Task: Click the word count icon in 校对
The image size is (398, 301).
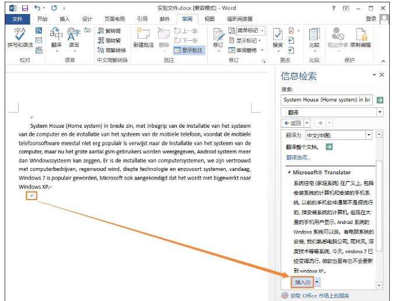Action: click(39, 50)
